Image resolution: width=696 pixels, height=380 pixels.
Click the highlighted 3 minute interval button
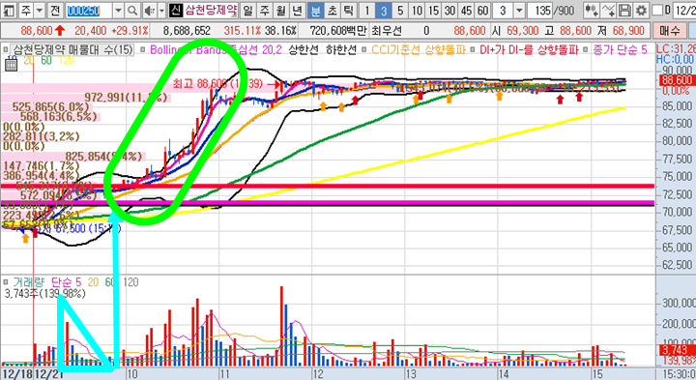tap(384, 10)
